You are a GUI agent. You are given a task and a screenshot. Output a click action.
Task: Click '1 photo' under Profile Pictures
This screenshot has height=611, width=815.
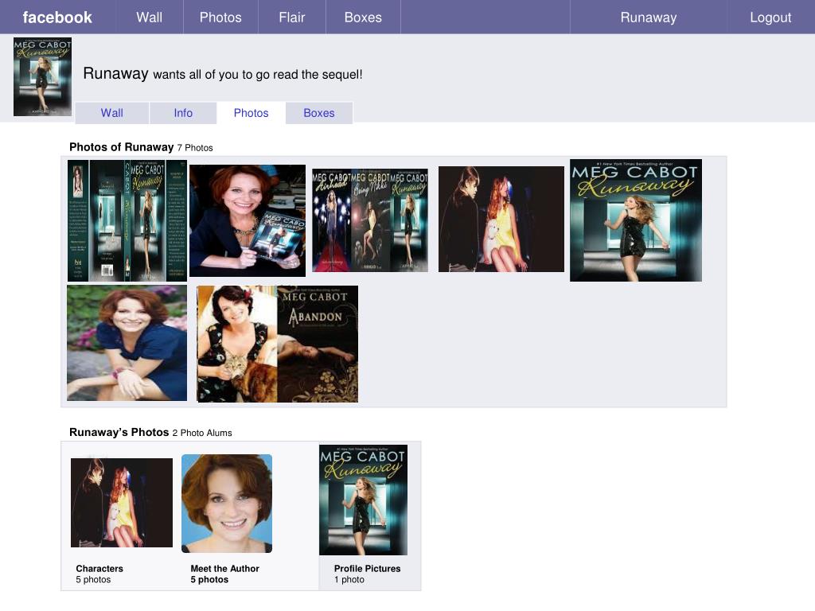[x=349, y=579]
